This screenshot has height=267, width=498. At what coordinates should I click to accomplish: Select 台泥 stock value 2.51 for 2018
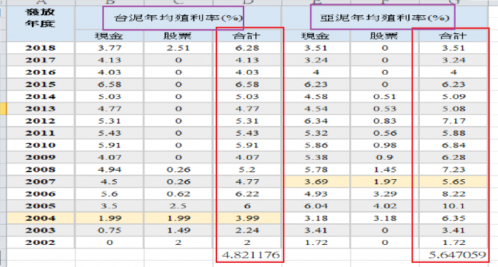click(x=178, y=48)
